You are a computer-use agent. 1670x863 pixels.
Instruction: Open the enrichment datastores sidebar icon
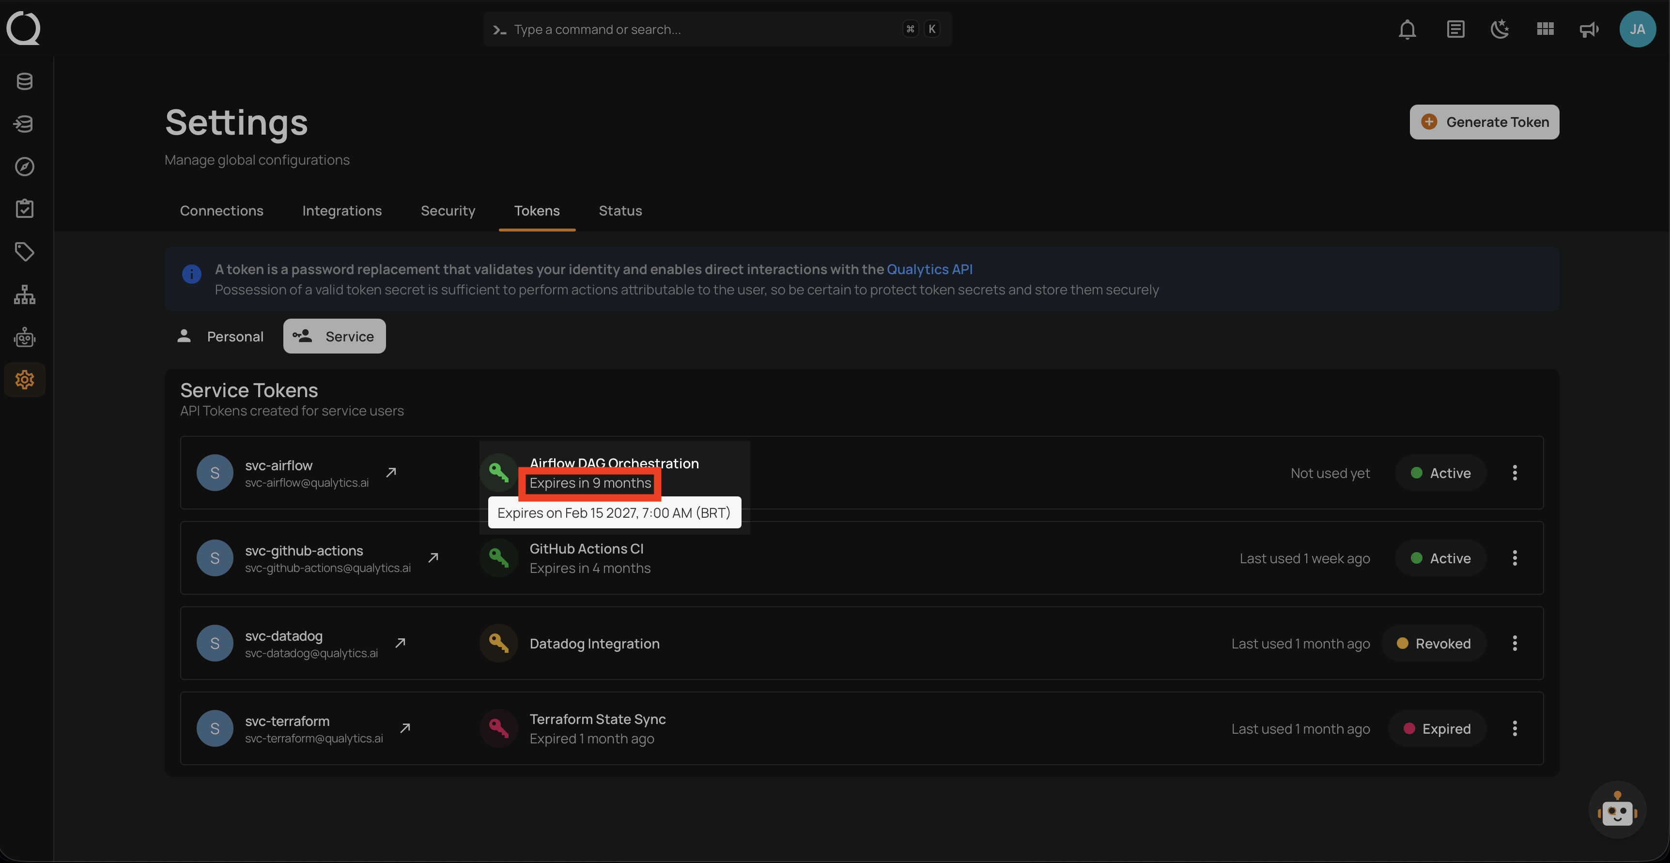(x=25, y=124)
